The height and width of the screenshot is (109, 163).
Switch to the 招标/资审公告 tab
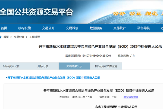pyautogui.click(x=11, y=66)
